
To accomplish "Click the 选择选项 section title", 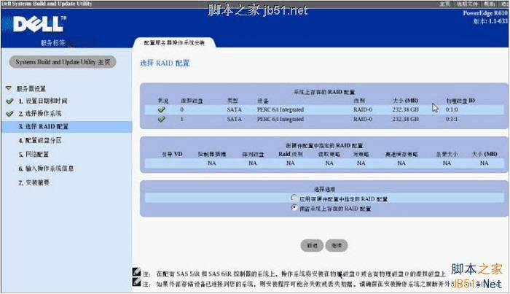I will tap(324, 189).
